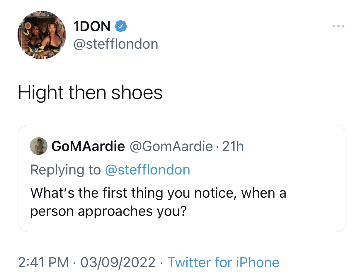Click GoMAardie's small avatar
Image resolution: width=364 pixels, height=278 pixels.
pos(39,146)
